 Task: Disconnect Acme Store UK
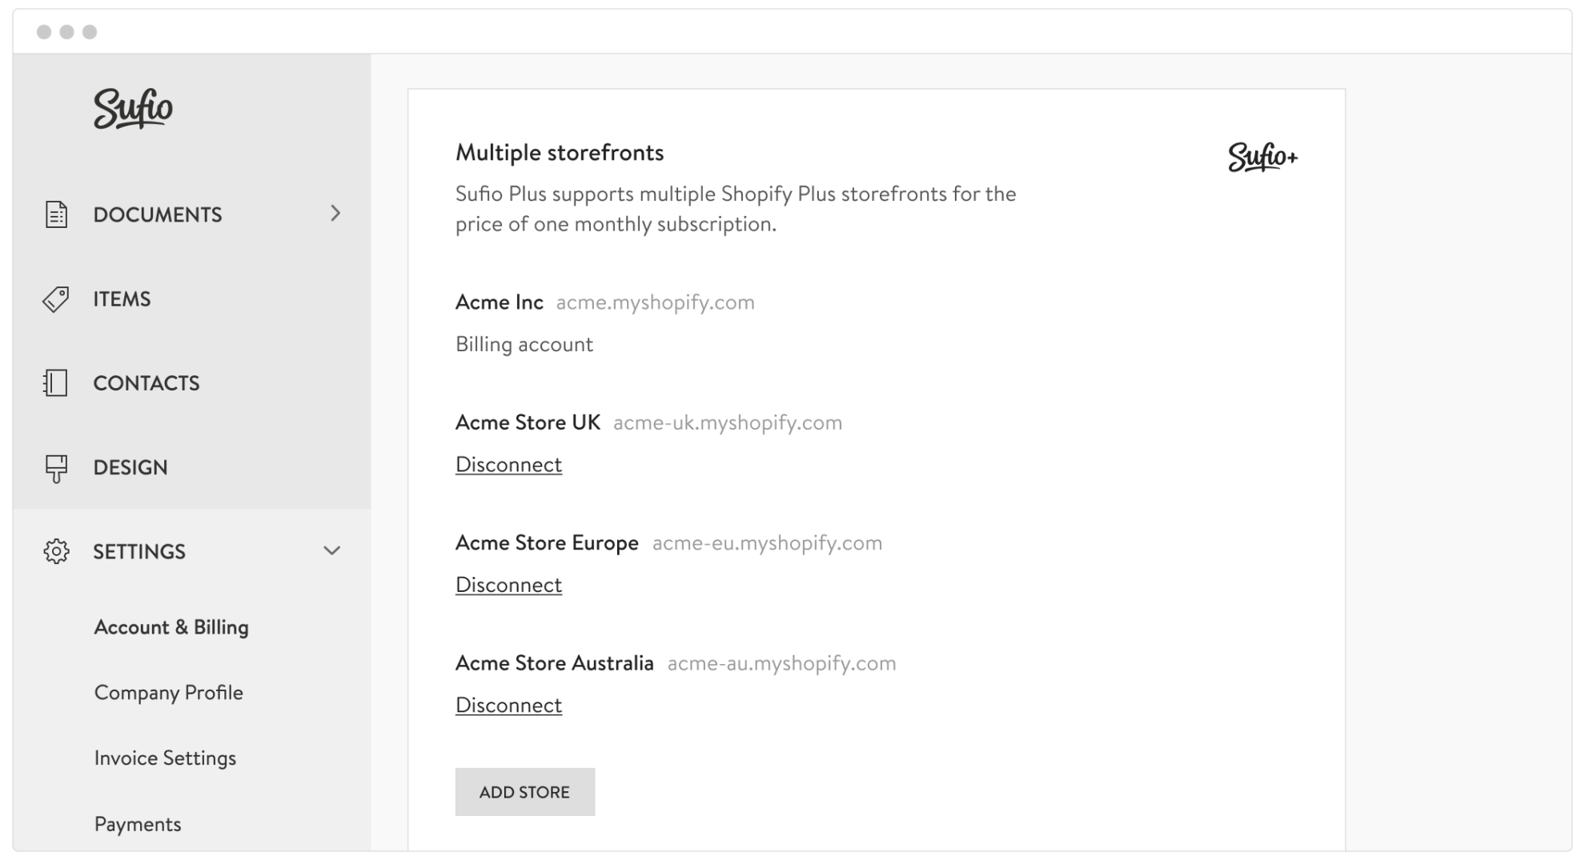click(508, 465)
